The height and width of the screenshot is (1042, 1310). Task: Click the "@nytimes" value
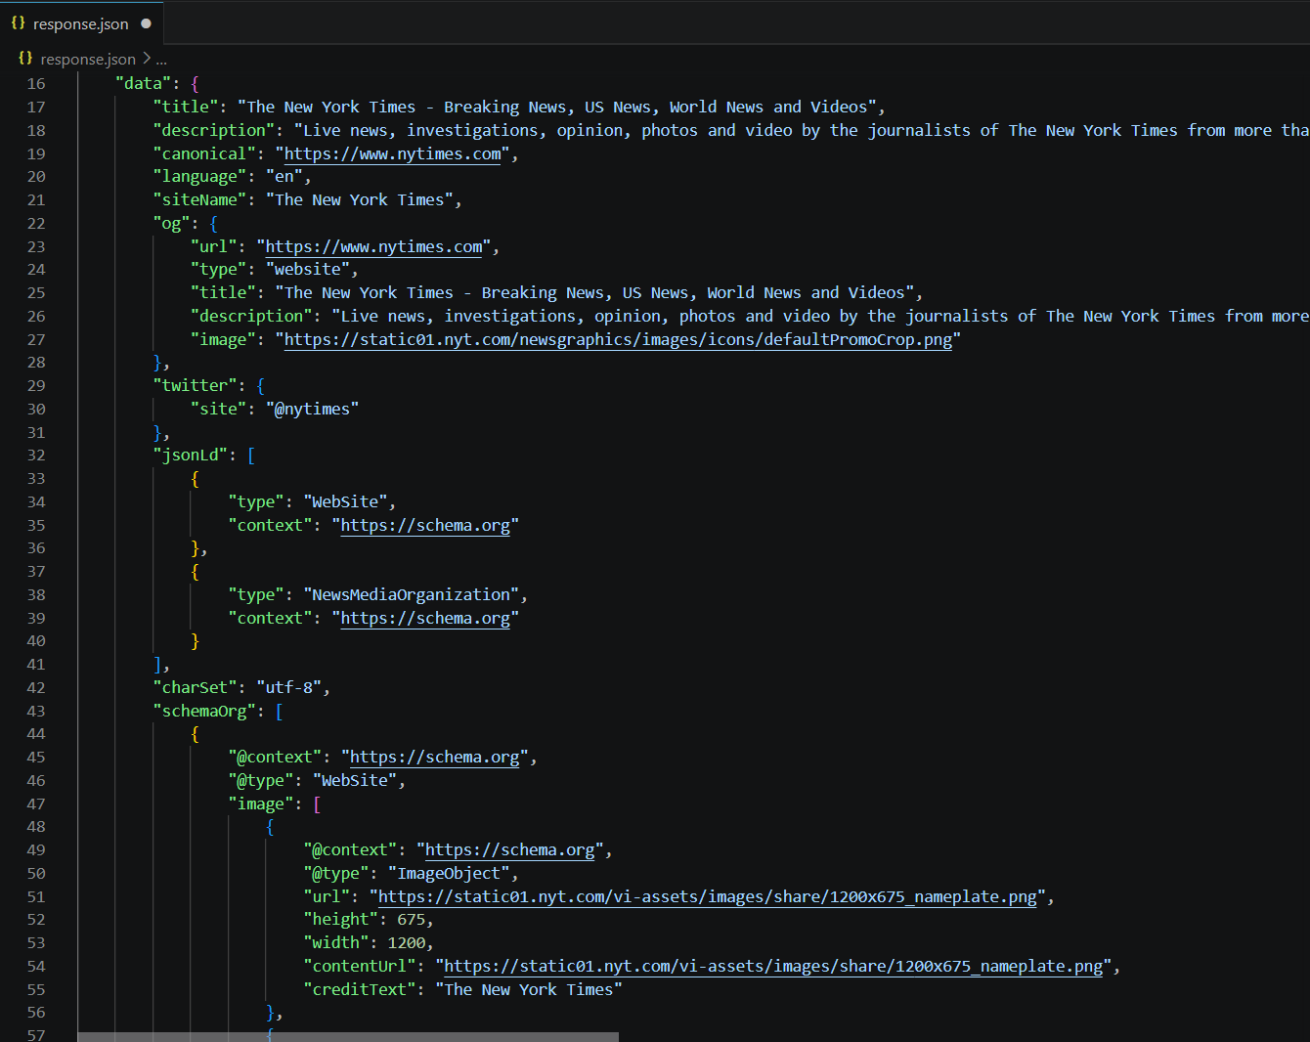tap(313, 409)
